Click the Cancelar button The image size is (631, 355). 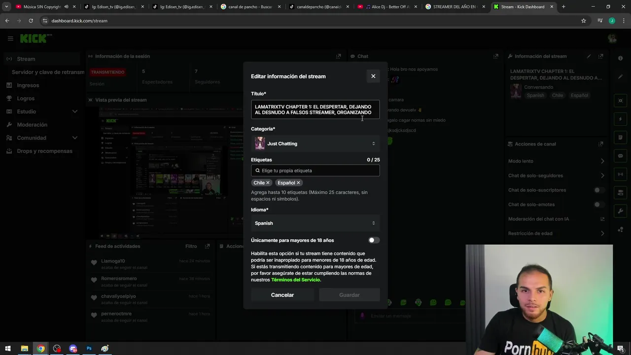coord(282,295)
